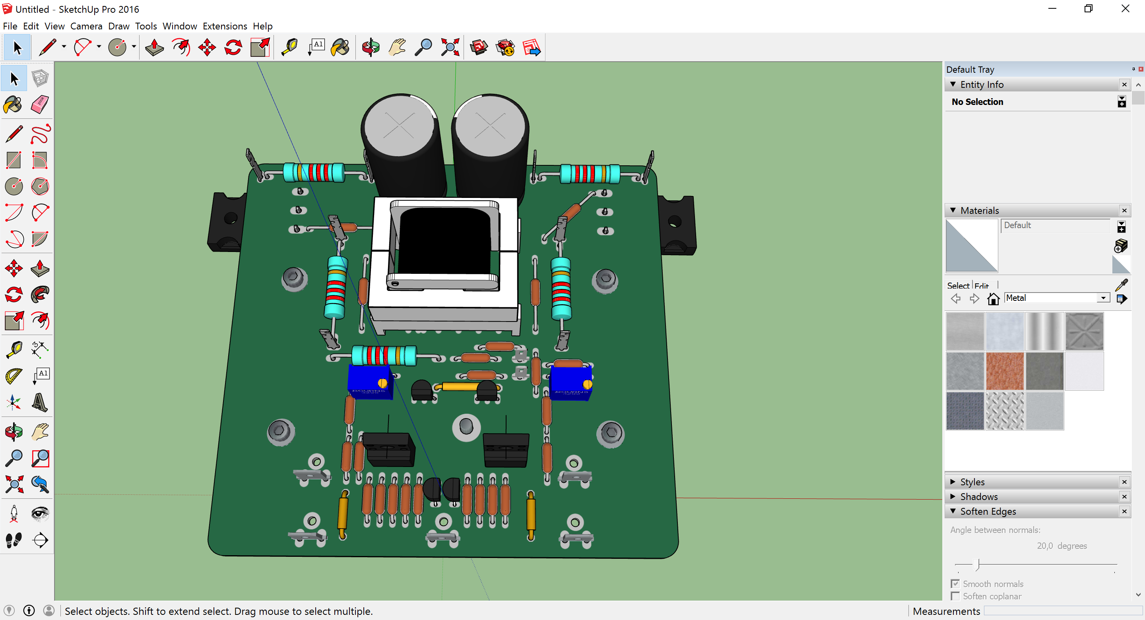Pick the Offset tool in top toolbar

pyautogui.click(x=181, y=47)
